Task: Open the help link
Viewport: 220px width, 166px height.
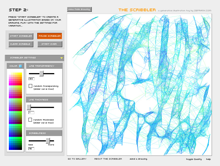Action: click(x=208, y=159)
